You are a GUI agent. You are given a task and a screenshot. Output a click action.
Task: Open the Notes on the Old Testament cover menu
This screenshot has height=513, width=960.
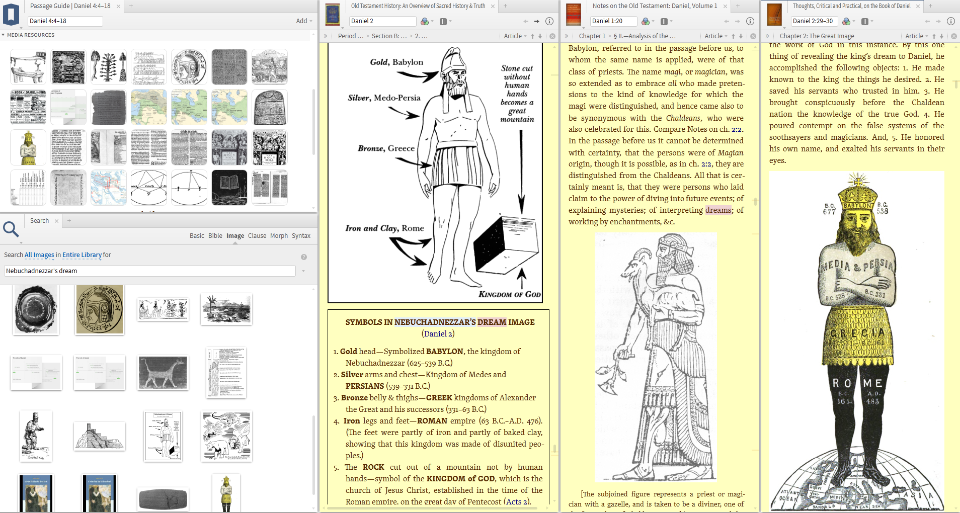pyautogui.click(x=574, y=14)
